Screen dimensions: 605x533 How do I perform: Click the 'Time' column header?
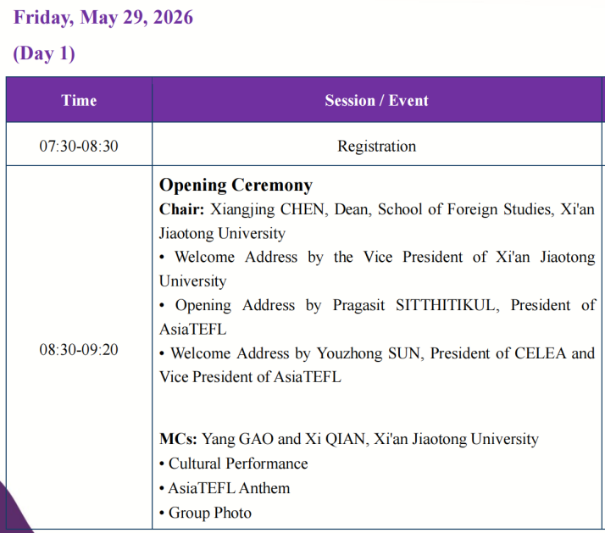tap(79, 100)
